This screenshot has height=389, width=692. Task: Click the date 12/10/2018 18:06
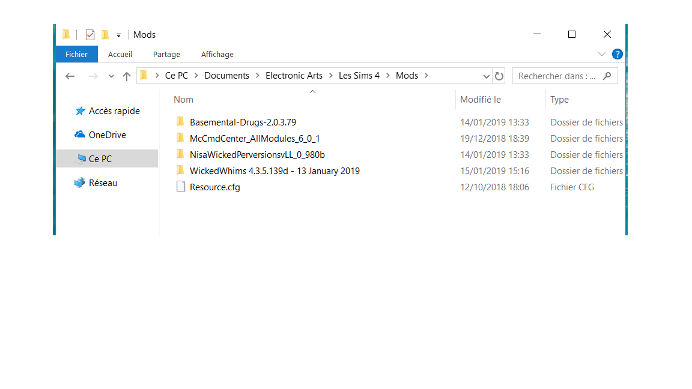(x=495, y=187)
